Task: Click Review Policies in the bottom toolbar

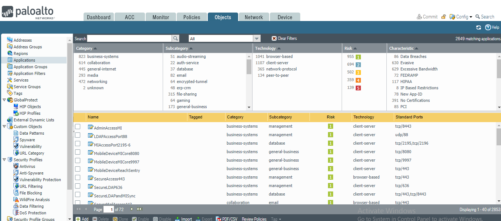Action: click(254, 218)
